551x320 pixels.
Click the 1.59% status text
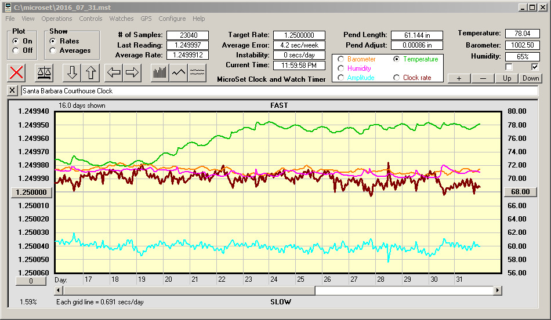click(28, 301)
